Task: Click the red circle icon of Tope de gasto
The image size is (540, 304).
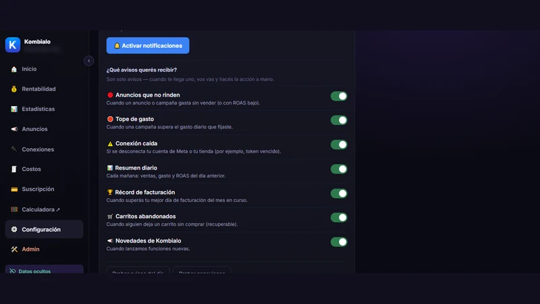Action: (x=110, y=119)
